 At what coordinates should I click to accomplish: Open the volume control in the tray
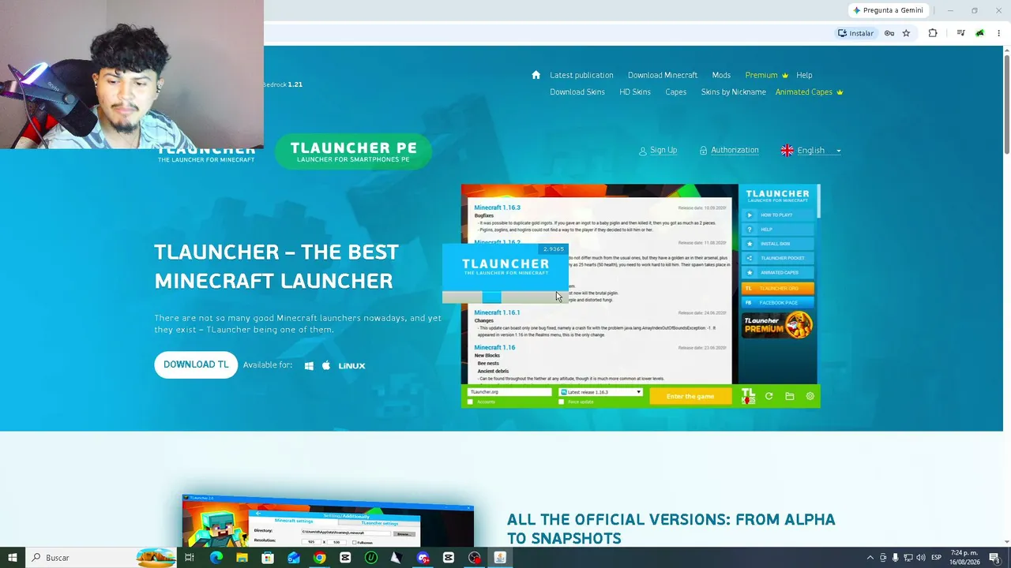[921, 558]
